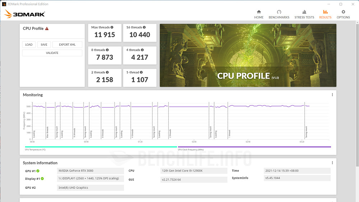Screen dimensions: 359x202
Task: Show info for 1-thread score
Action: 141,72
